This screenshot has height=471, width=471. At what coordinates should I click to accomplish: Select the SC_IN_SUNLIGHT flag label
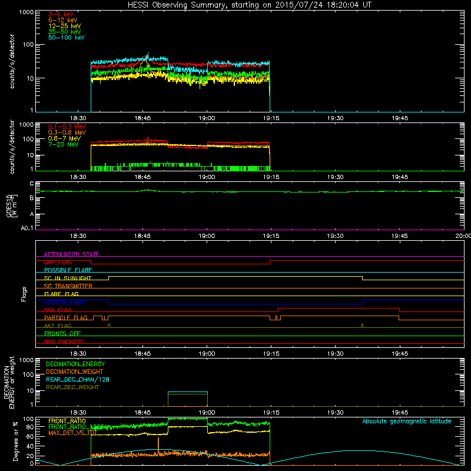point(68,278)
